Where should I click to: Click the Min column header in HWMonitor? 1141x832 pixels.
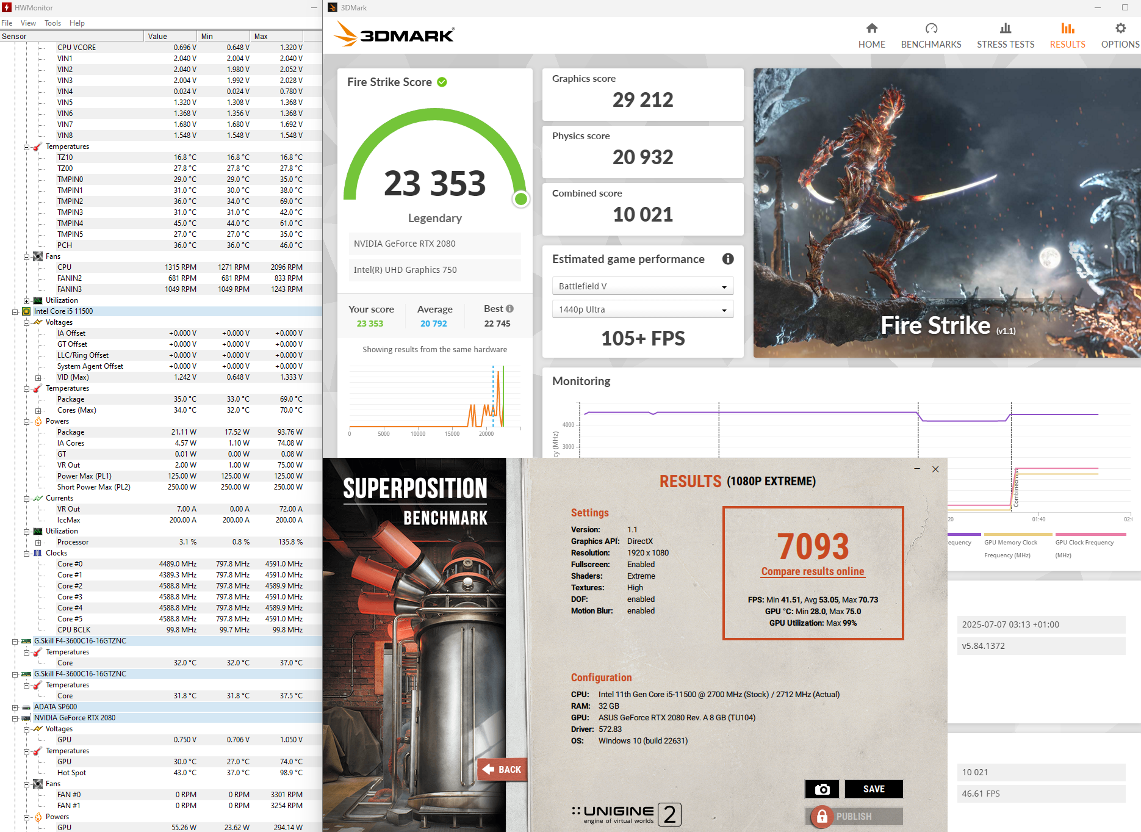(223, 36)
